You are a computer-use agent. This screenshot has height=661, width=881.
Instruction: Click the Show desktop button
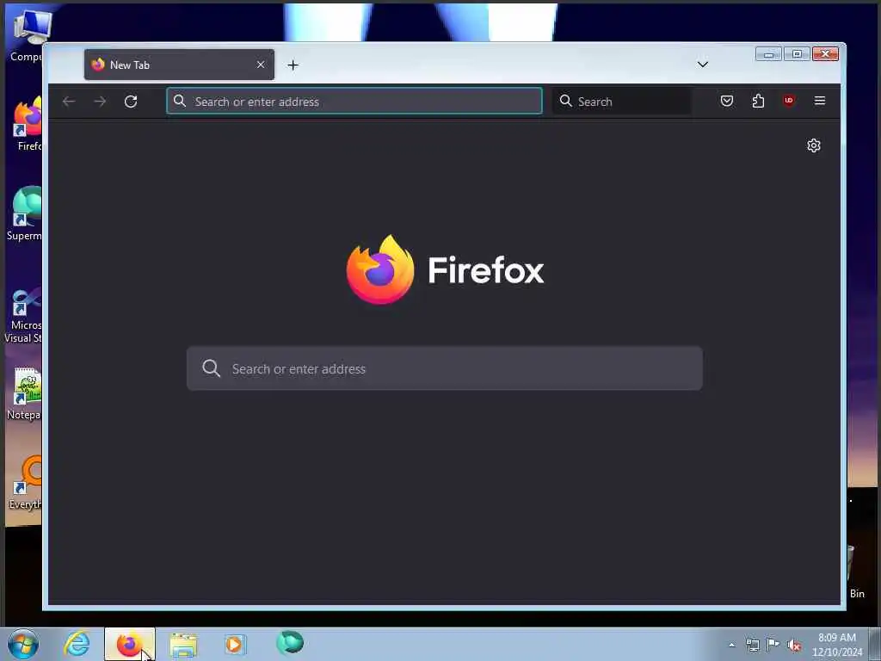point(875,645)
